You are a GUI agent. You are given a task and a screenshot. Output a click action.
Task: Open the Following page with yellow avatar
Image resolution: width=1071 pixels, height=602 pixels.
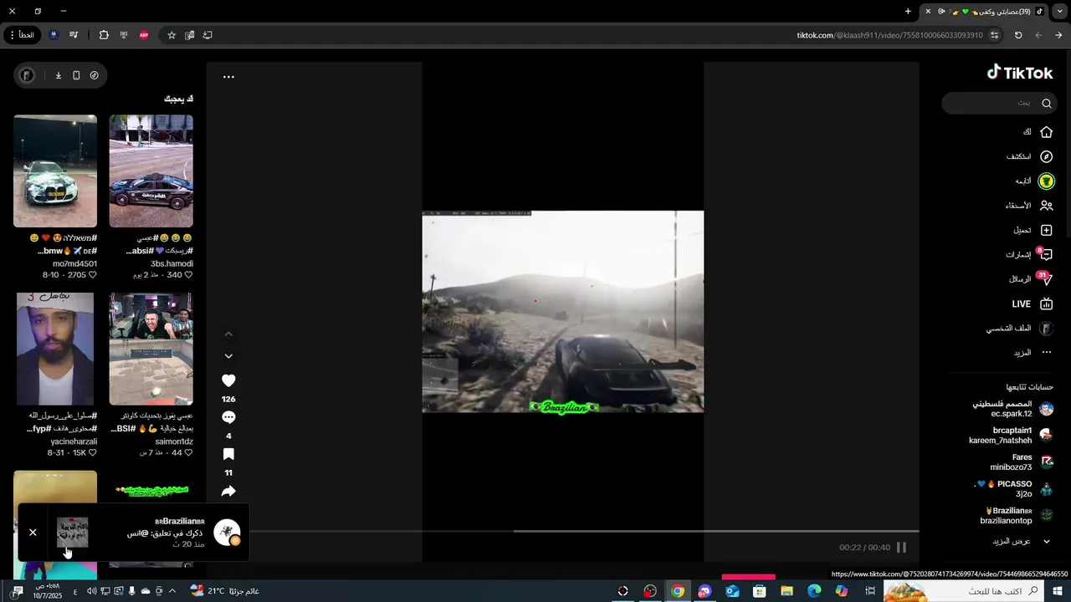tap(1046, 181)
